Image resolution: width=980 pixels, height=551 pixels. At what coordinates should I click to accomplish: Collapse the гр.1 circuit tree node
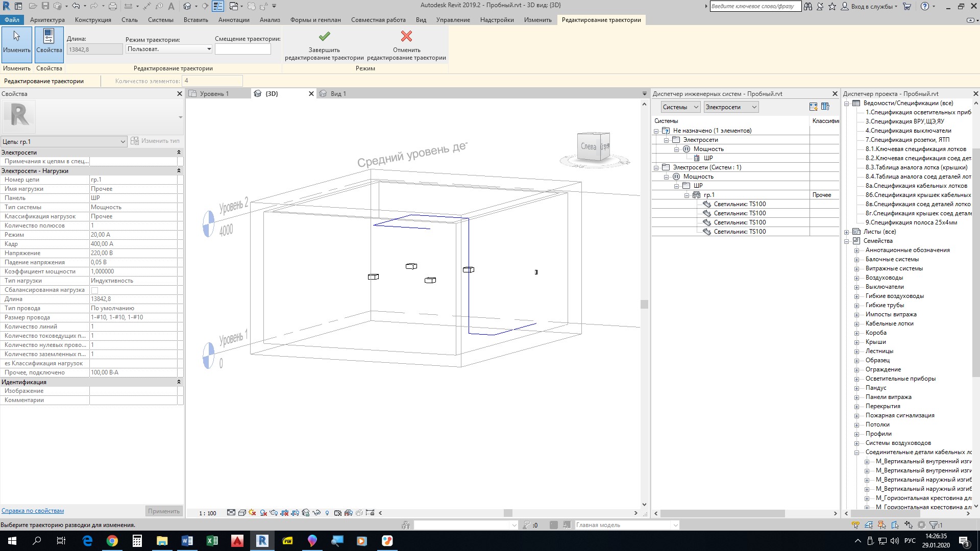[x=687, y=195]
